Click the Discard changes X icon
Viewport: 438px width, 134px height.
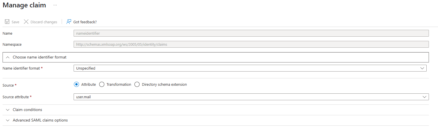[x=26, y=22]
